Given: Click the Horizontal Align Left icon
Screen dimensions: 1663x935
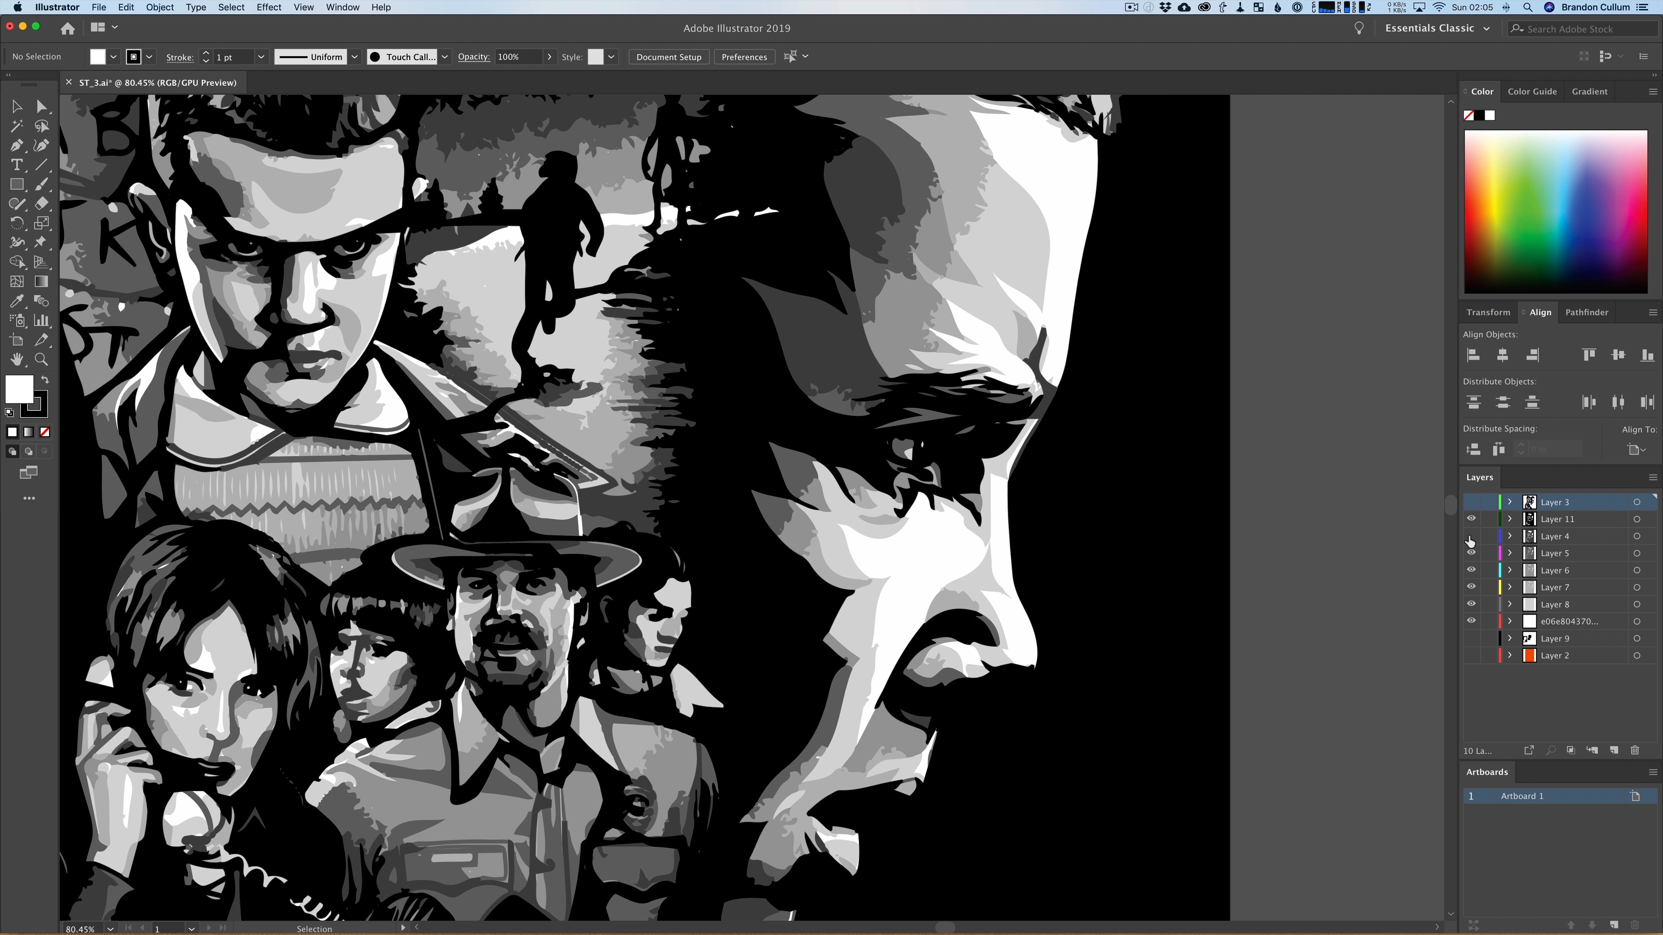Looking at the screenshot, I should (x=1473, y=355).
